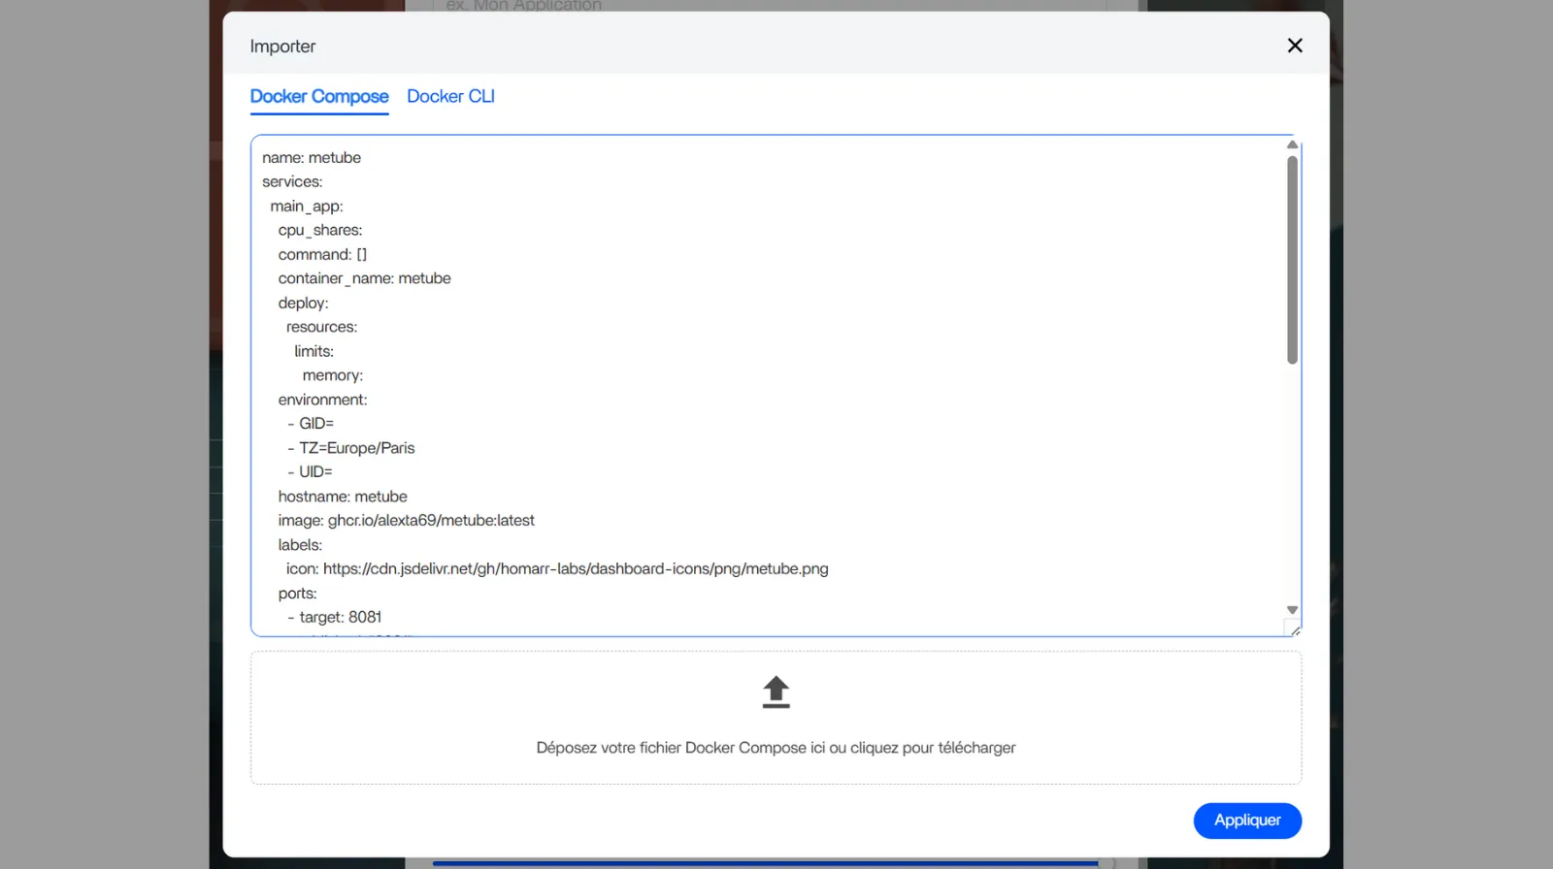Click the 'TZ=Europe/Paris' environment line

[356, 448]
